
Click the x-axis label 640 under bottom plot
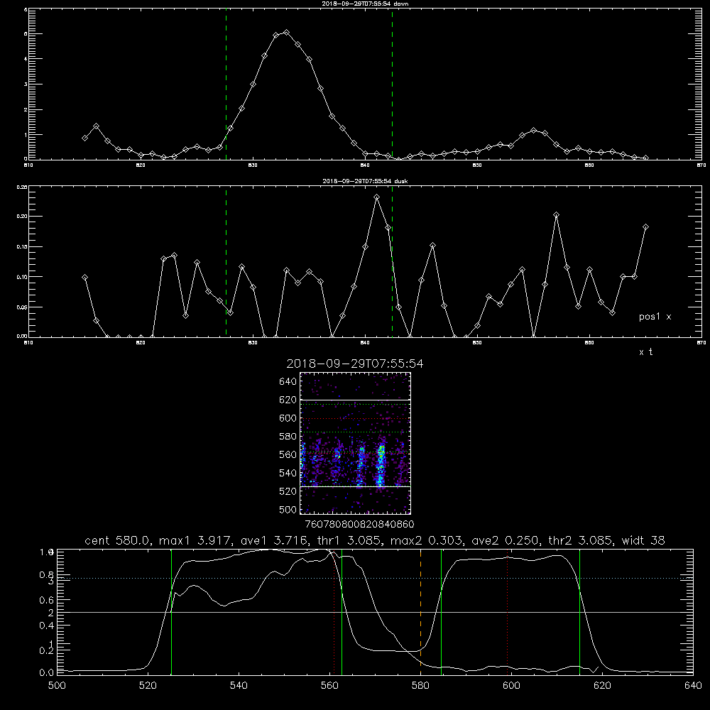[693, 686]
